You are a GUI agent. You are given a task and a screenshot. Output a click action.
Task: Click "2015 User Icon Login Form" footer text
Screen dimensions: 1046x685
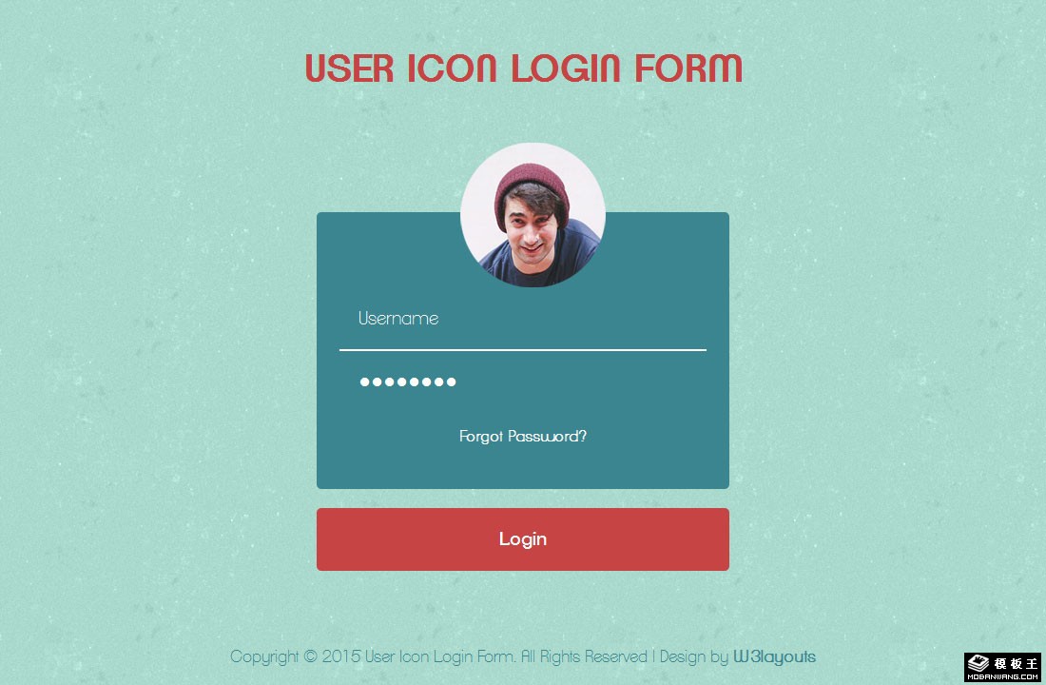(x=417, y=657)
